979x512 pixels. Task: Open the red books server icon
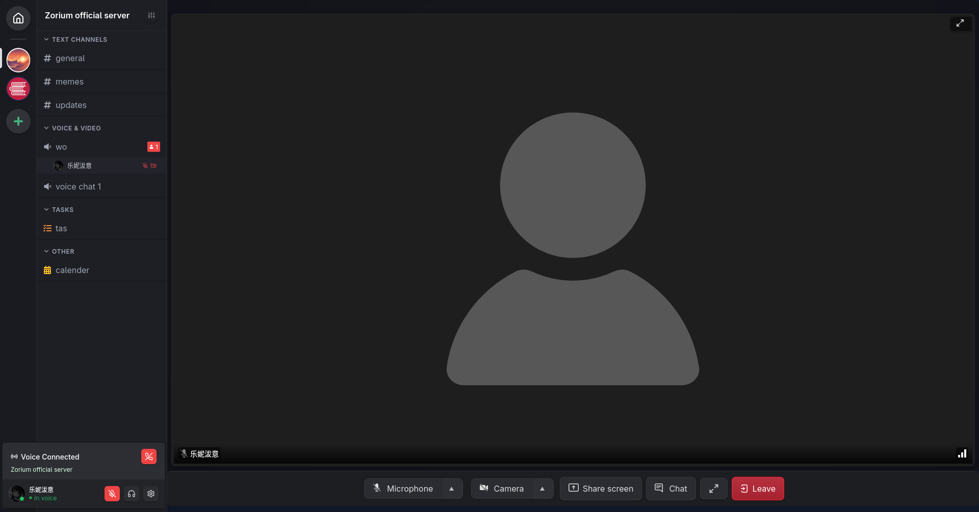click(x=18, y=89)
